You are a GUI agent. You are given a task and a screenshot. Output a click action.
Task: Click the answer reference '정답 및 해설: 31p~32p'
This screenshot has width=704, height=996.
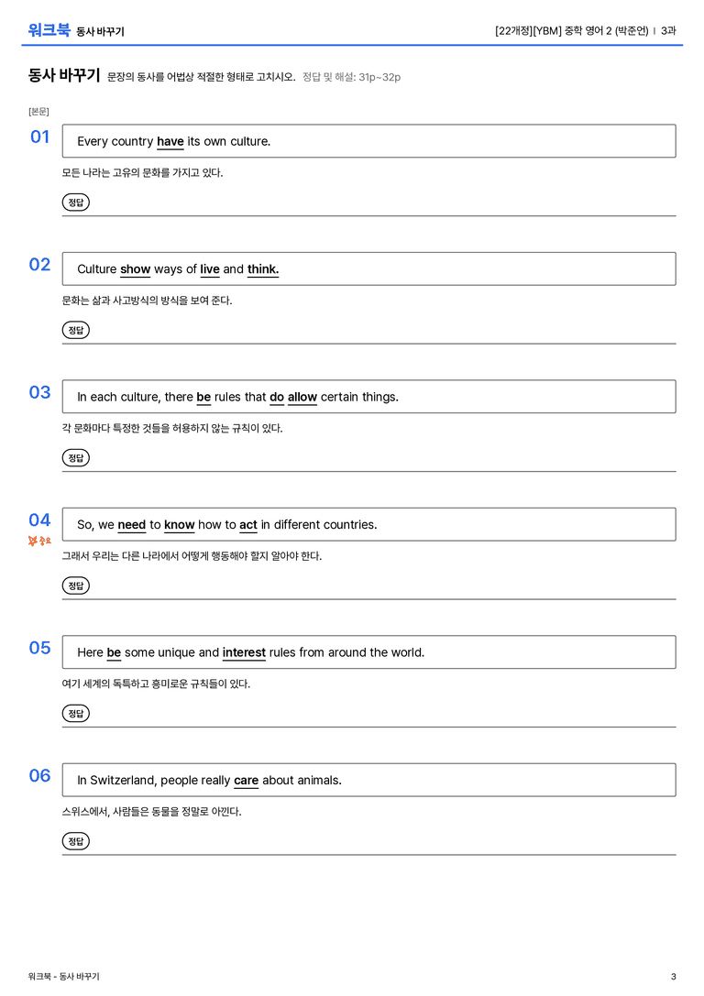[351, 77]
